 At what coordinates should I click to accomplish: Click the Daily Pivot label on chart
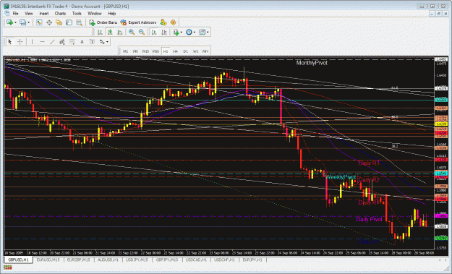369,219
